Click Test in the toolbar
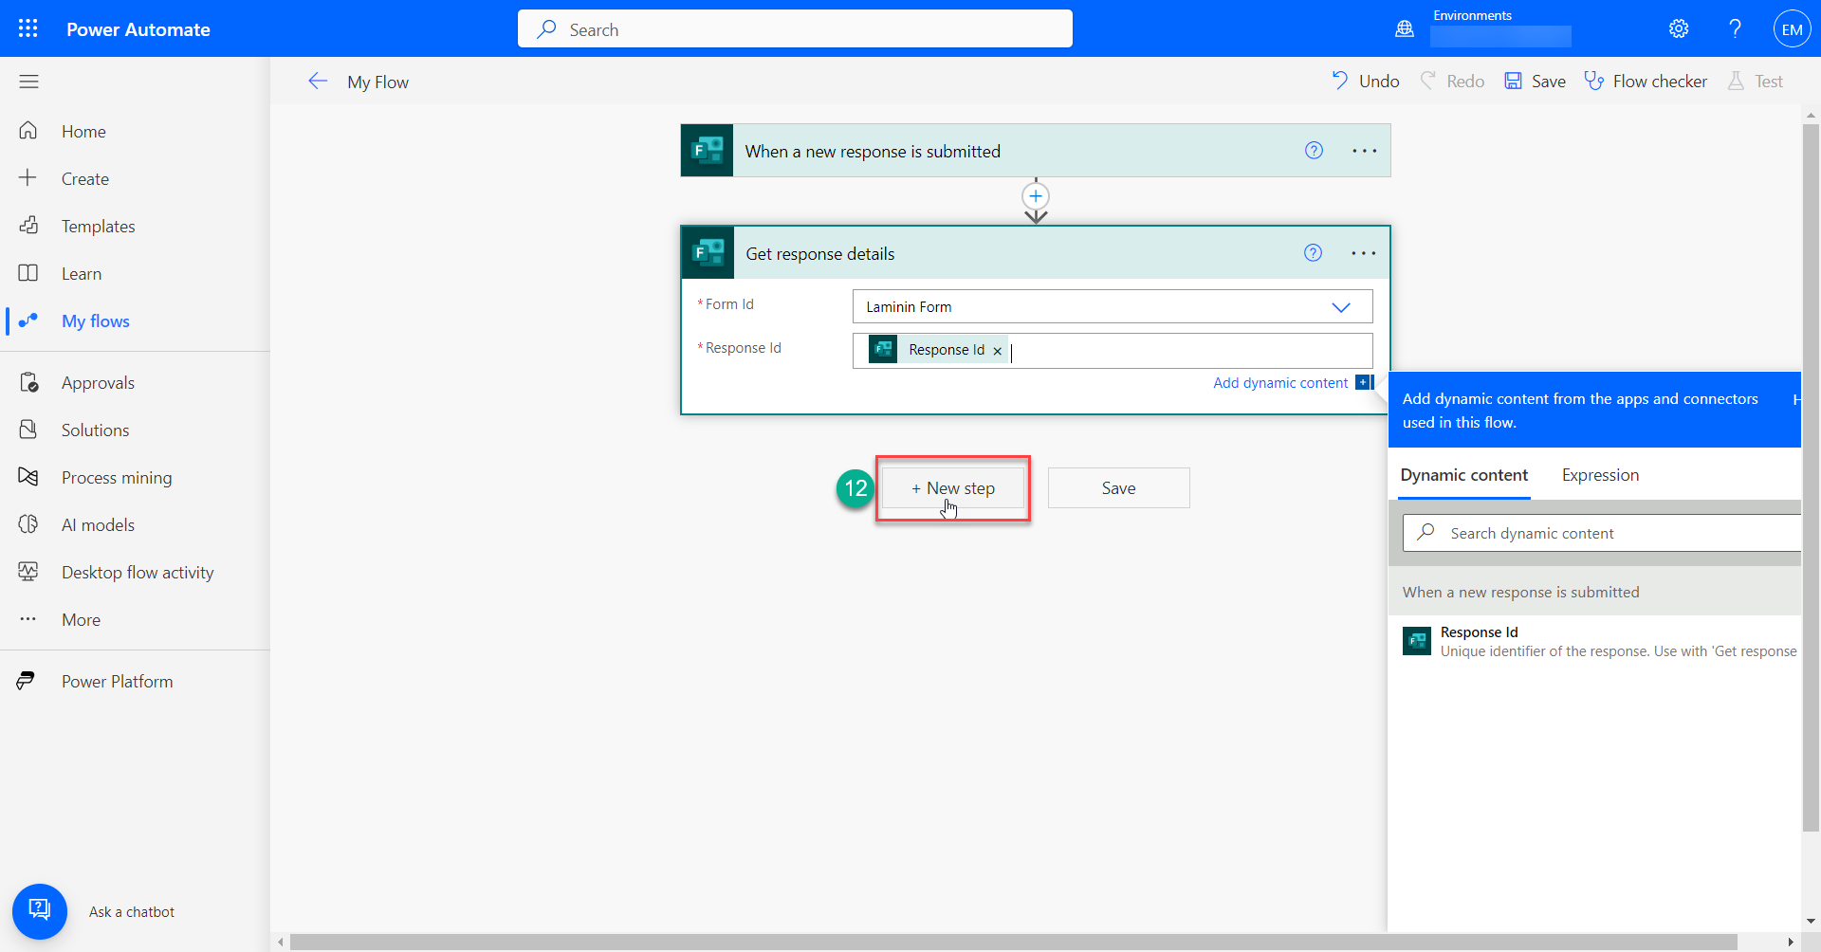The height and width of the screenshot is (952, 1821). click(x=1756, y=82)
